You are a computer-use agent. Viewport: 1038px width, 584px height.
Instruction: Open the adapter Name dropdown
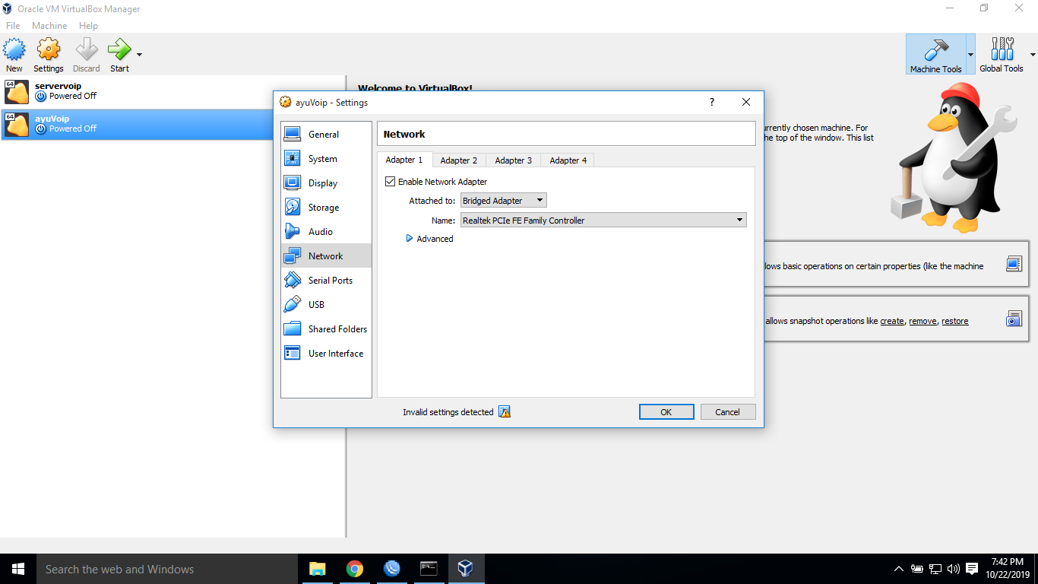(603, 221)
